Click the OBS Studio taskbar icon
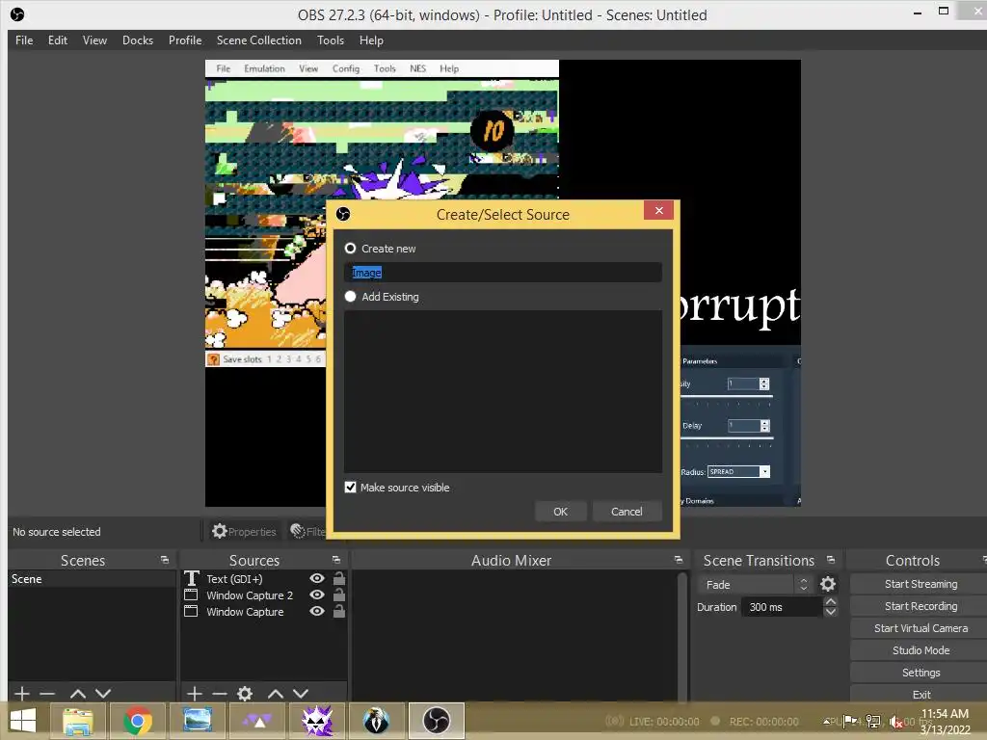 [437, 721]
